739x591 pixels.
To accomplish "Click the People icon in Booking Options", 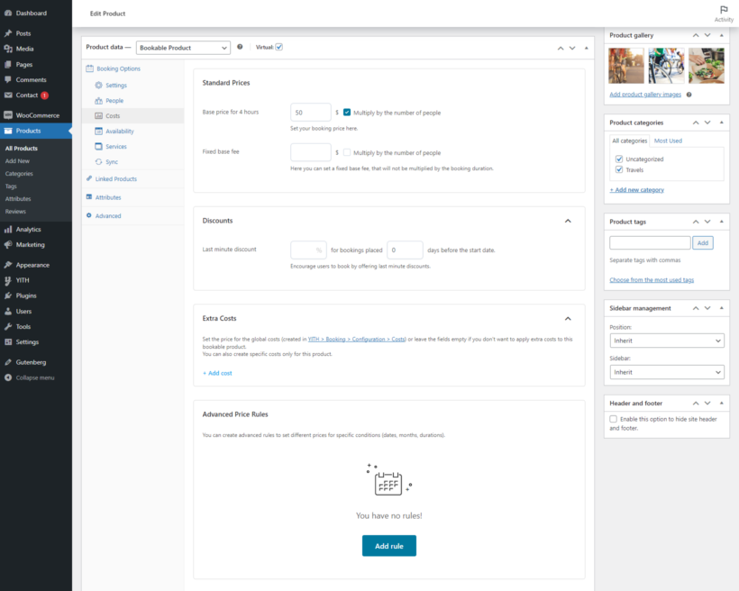I will 98,101.
